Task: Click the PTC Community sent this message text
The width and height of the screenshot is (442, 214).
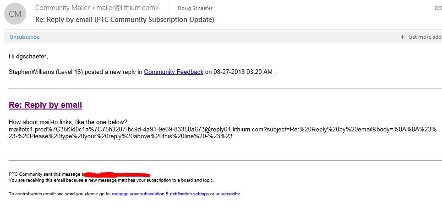Action: tap(45, 174)
